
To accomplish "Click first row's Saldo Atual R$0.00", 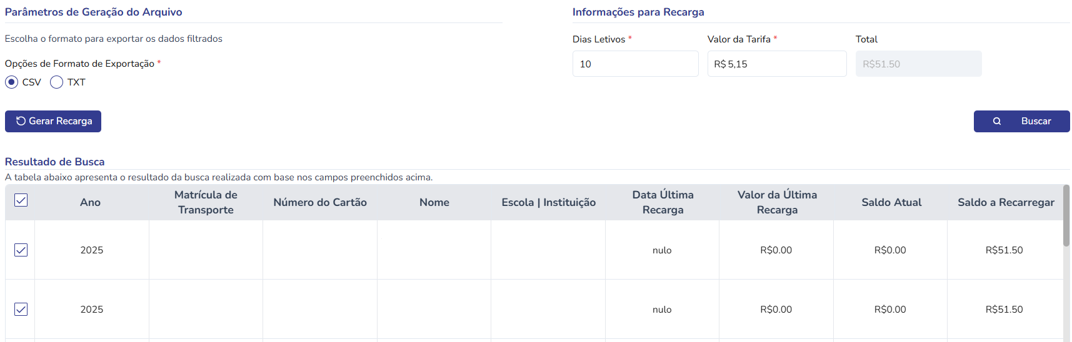I will point(890,250).
